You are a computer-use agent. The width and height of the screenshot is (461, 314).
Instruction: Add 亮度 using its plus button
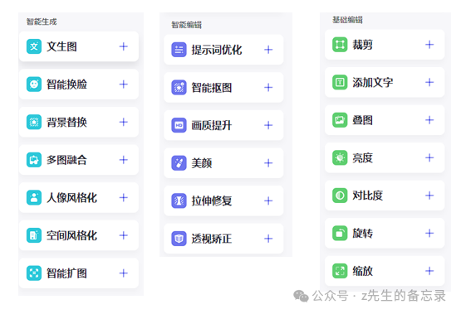coord(429,157)
